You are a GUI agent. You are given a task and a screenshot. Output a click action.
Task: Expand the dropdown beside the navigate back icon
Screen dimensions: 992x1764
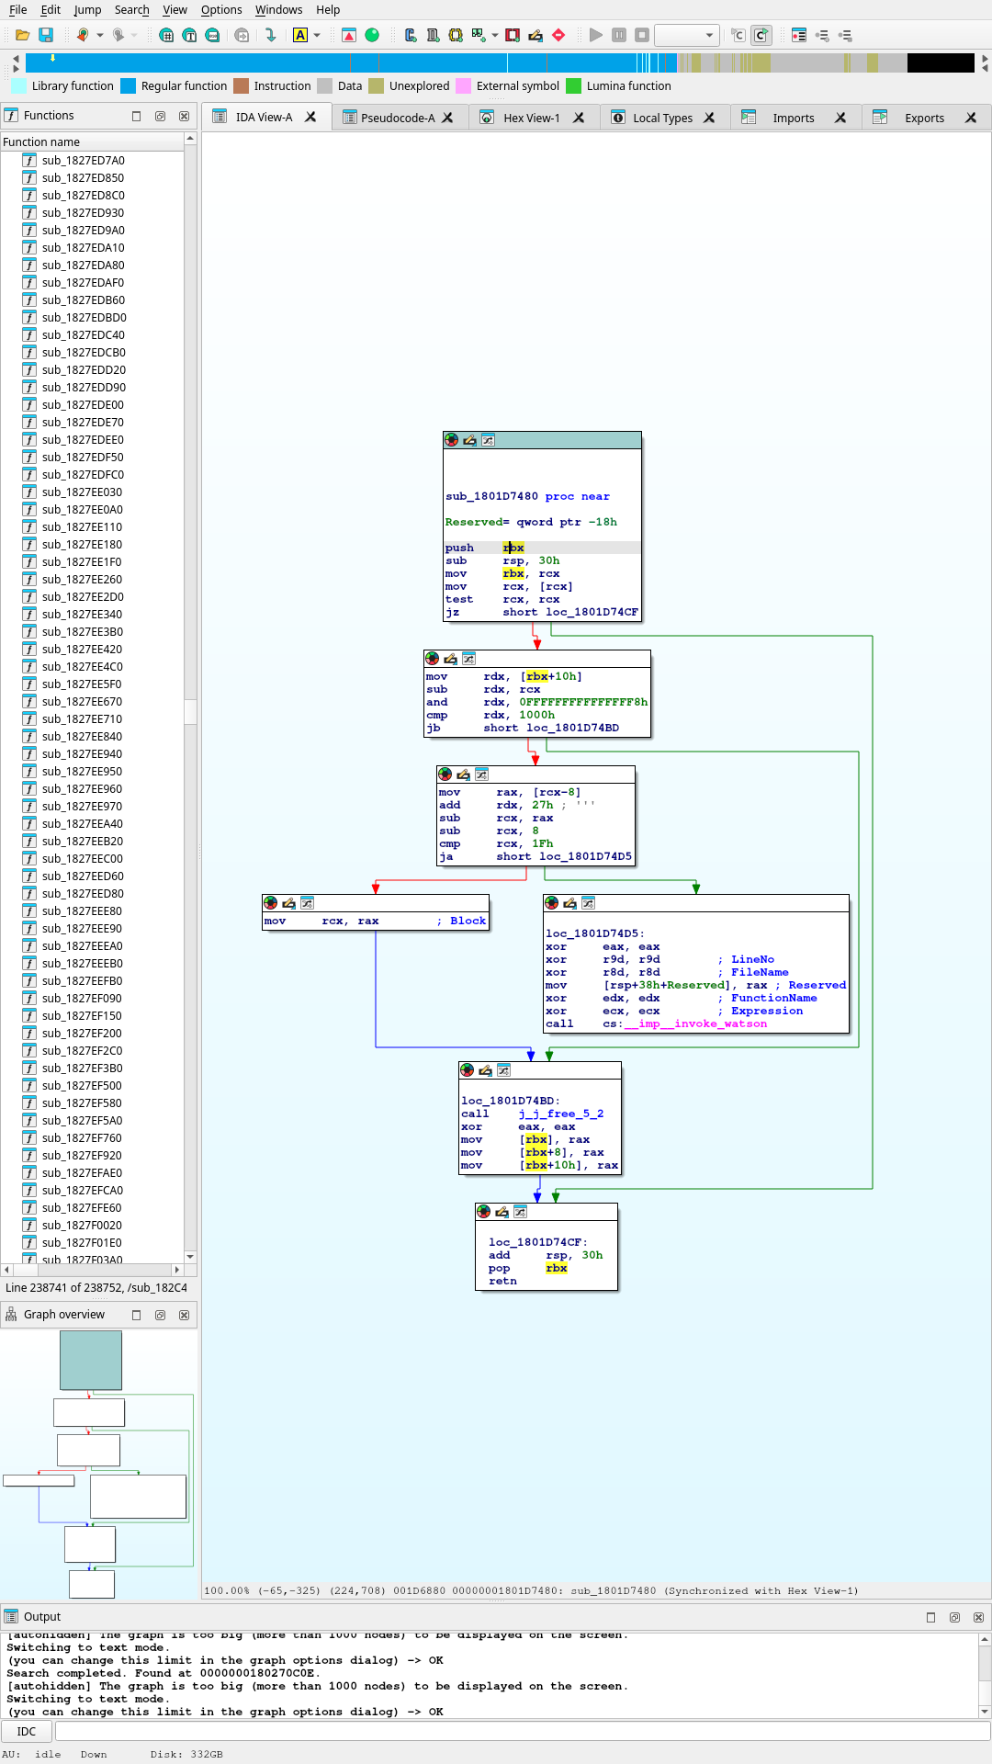pyautogui.click(x=99, y=35)
